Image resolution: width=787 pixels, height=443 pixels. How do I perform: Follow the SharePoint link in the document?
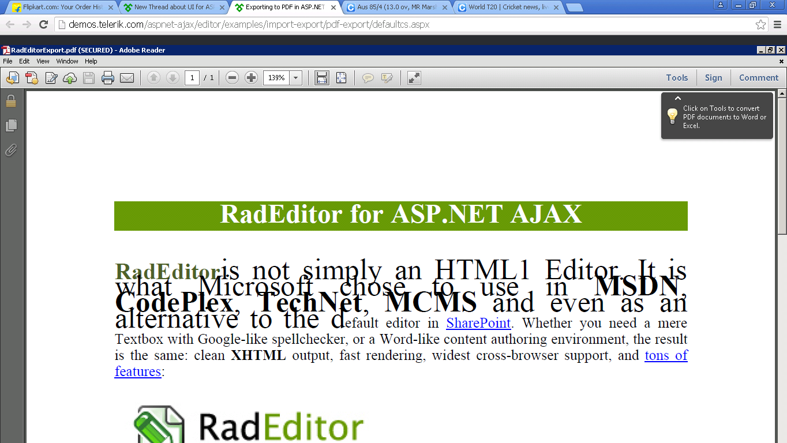point(478,323)
